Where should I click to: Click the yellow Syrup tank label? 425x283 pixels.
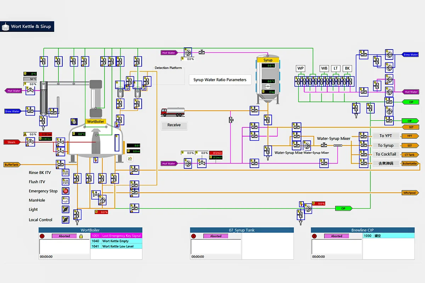click(268, 60)
